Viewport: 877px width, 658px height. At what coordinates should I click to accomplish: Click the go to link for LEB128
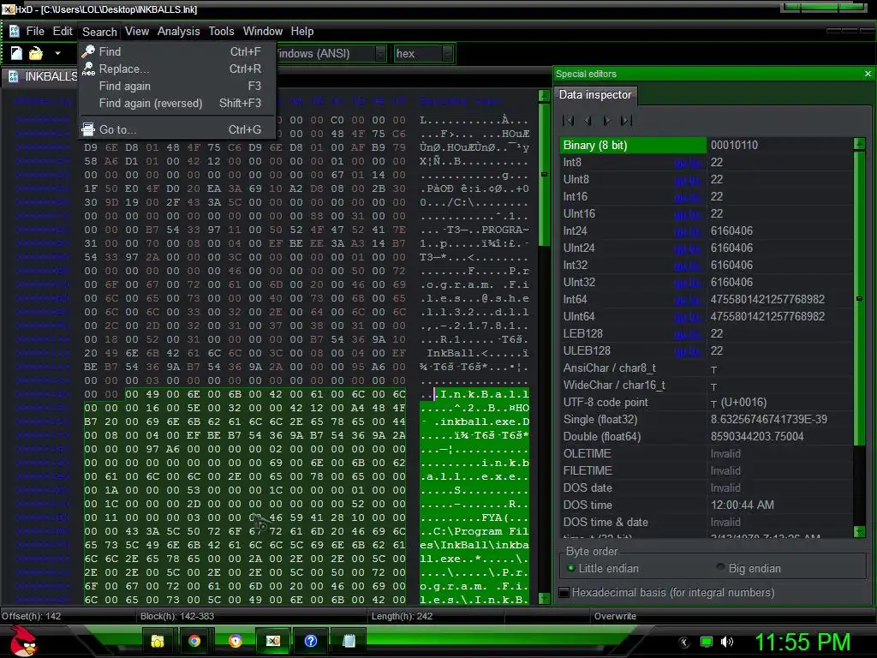(x=688, y=334)
